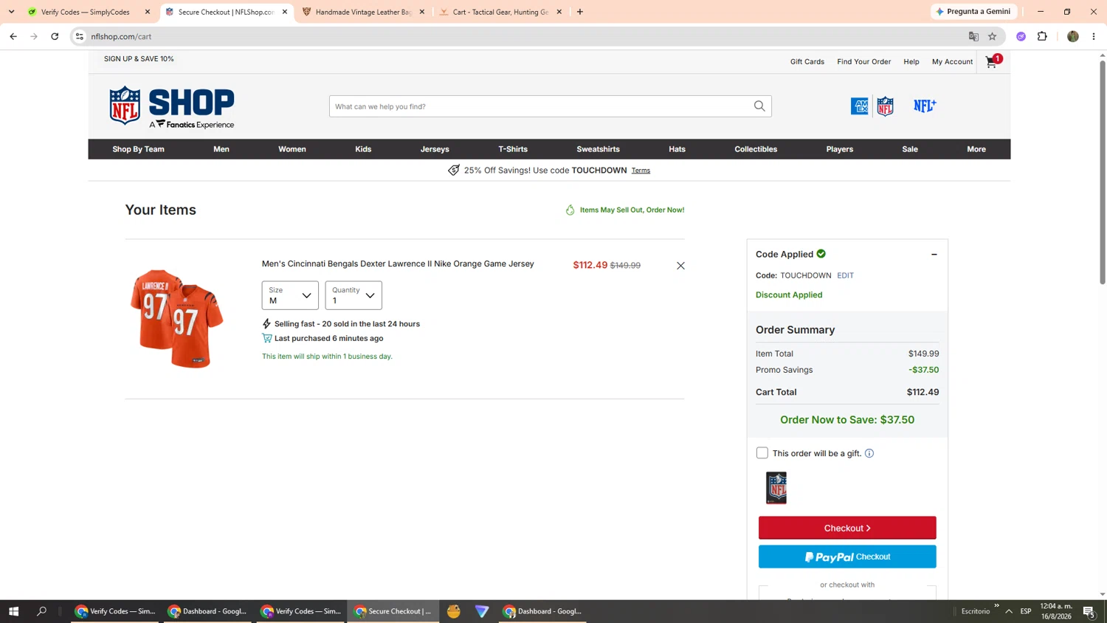The height and width of the screenshot is (623, 1107).
Task: Open the Windows Start menu
Action: 13,611
